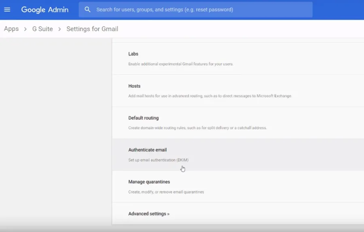364x232 pixels.
Task: Navigate to Apps breadcrumb
Action: pos(11,29)
